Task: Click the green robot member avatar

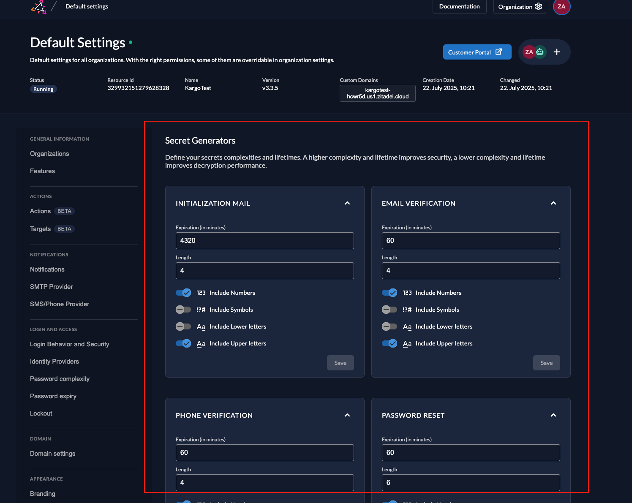Action: [540, 52]
